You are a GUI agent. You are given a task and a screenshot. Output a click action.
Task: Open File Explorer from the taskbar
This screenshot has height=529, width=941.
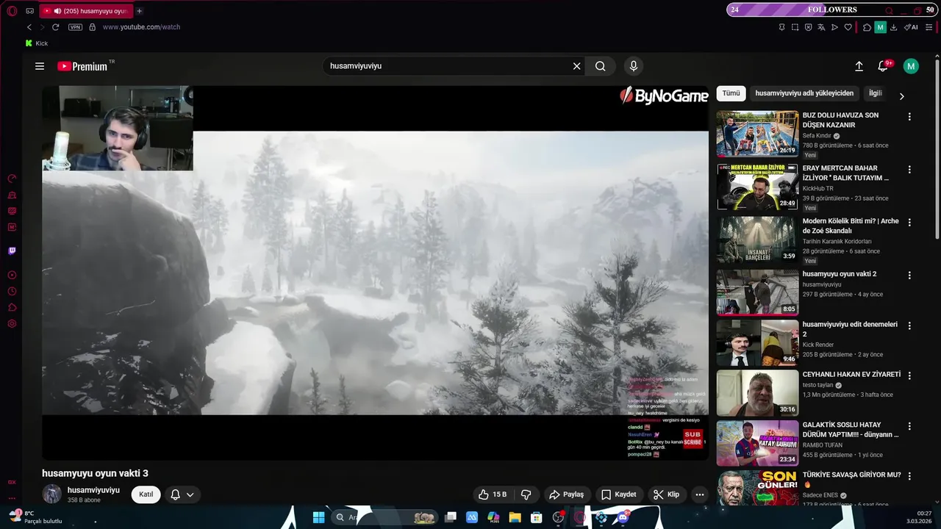point(515,517)
